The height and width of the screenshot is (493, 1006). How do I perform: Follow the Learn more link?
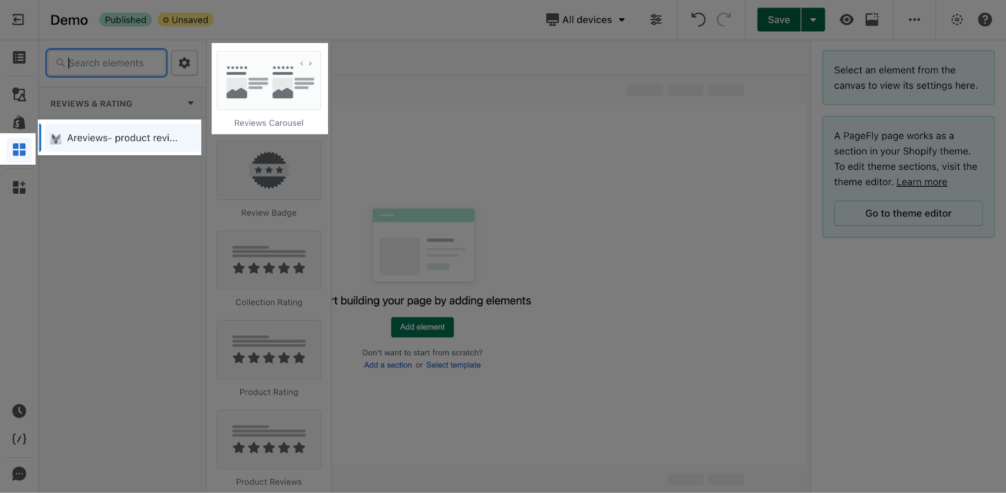tap(921, 182)
